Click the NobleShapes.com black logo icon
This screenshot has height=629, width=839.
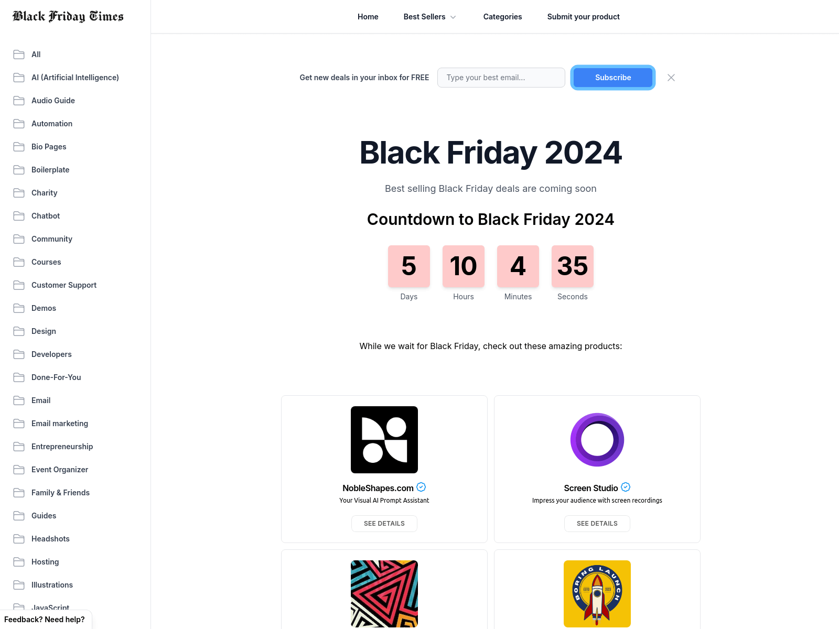384,440
